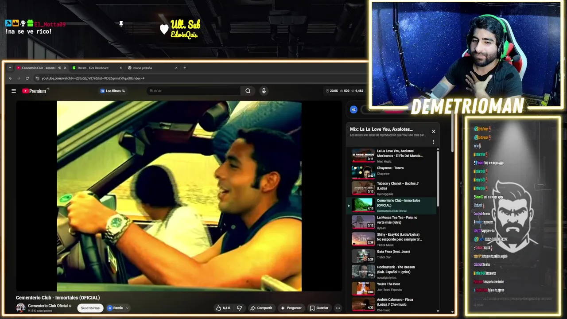Close the Mix playlist panel

click(x=434, y=132)
